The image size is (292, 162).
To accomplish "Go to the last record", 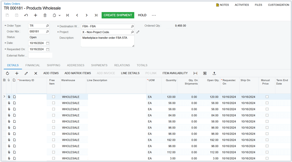I will click(96, 15).
